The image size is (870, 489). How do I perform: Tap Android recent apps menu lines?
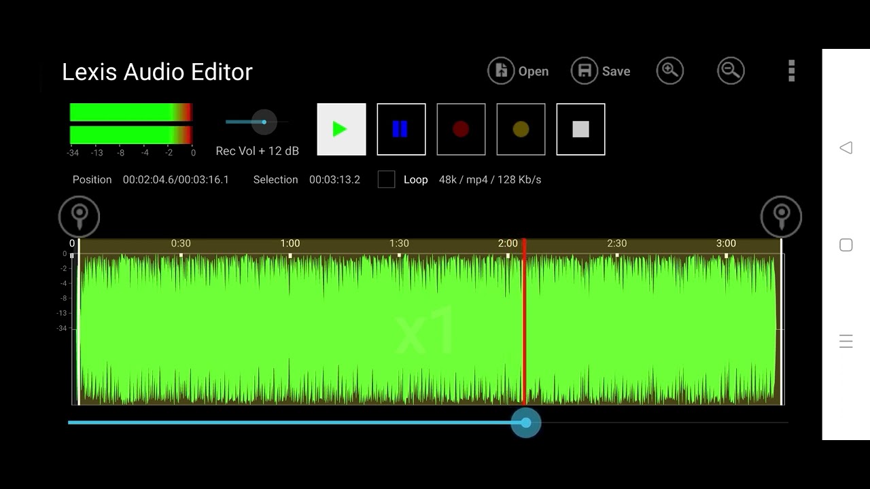pos(846,342)
